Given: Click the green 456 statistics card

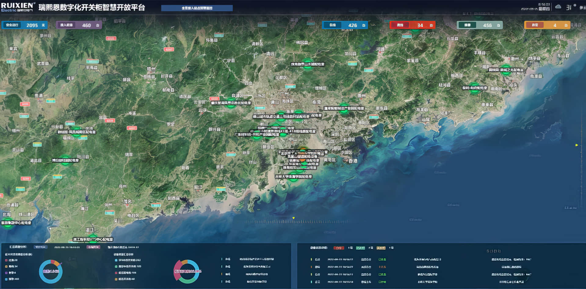Looking at the screenshot, I should tap(479, 25).
